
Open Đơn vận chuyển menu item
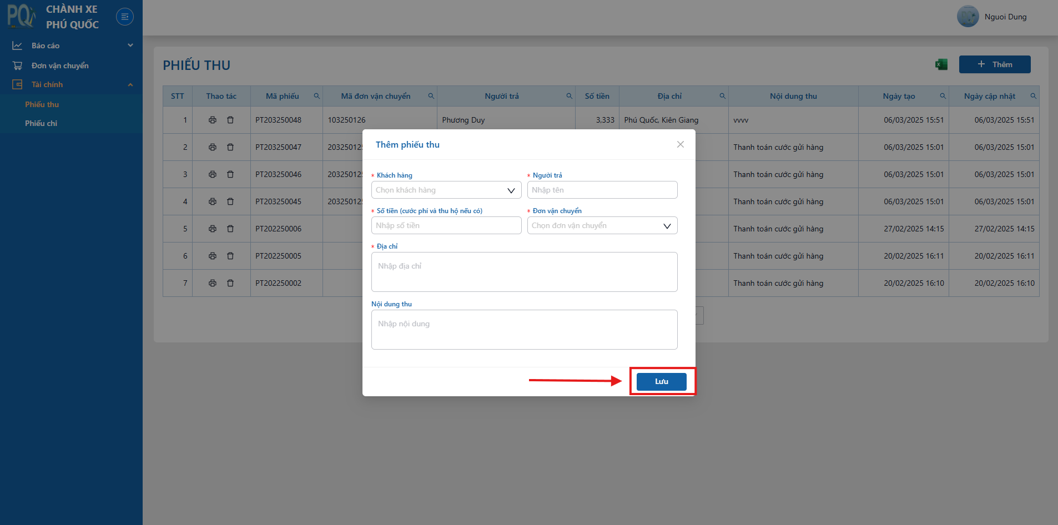(71, 65)
